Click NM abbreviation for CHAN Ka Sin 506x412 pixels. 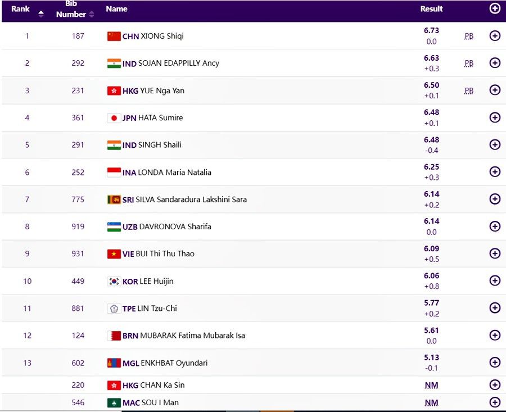pyautogui.click(x=431, y=385)
